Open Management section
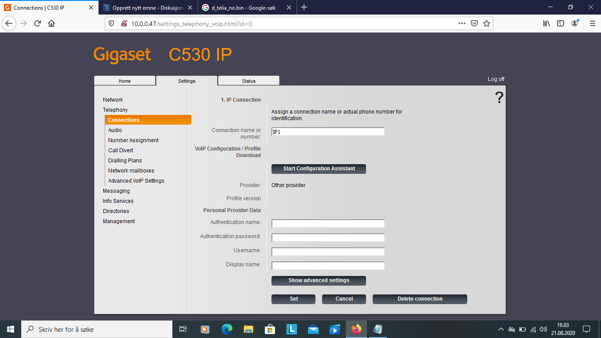The width and height of the screenshot is (601, 338). tap(119, 221)
